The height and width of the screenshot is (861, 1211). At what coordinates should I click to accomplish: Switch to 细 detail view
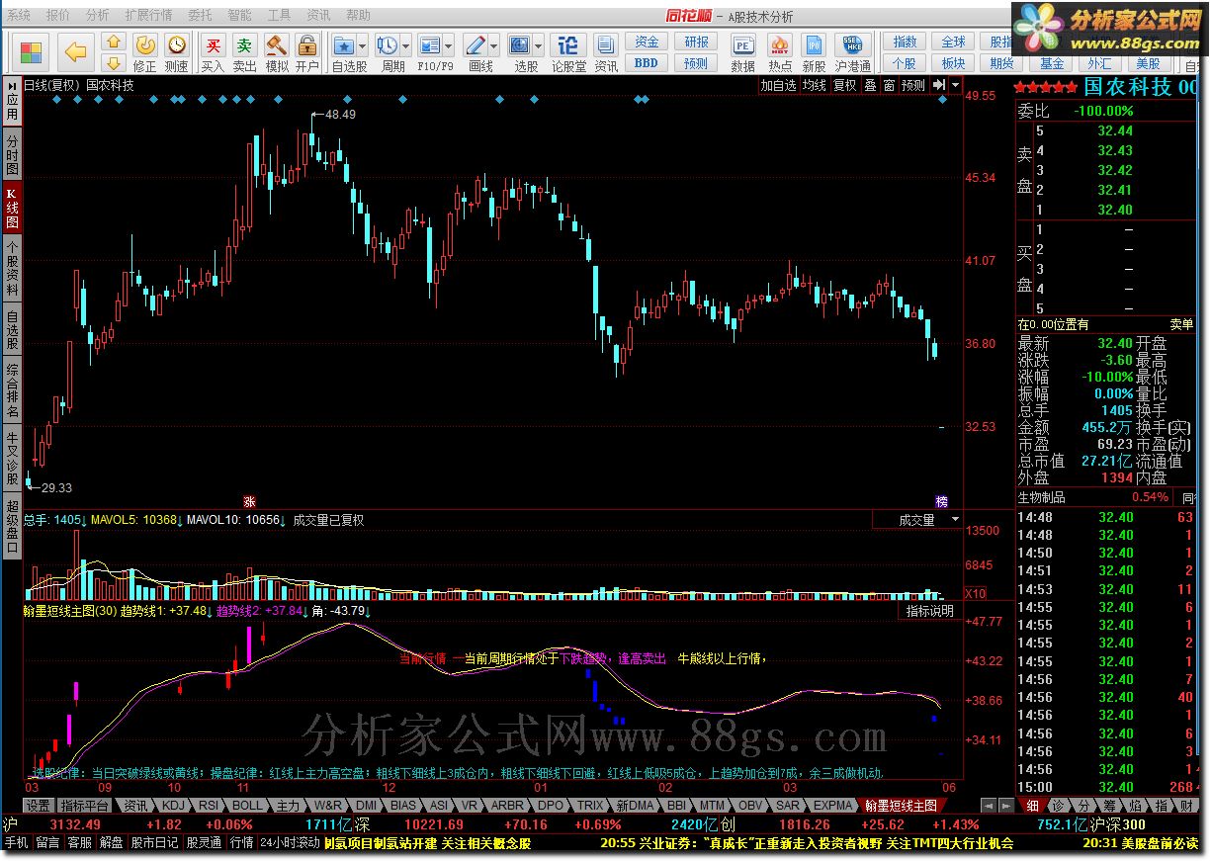(x=1033, y=806)
